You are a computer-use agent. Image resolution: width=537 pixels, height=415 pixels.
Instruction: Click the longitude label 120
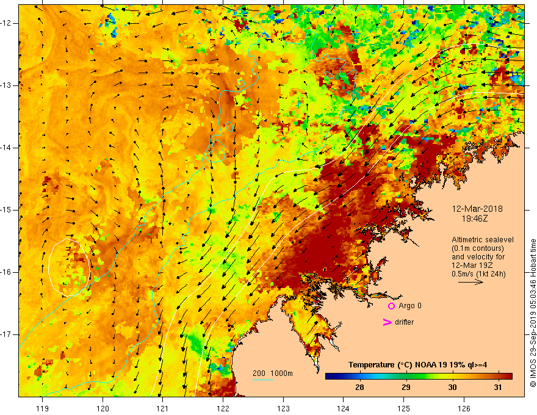(x=103, y=408)
